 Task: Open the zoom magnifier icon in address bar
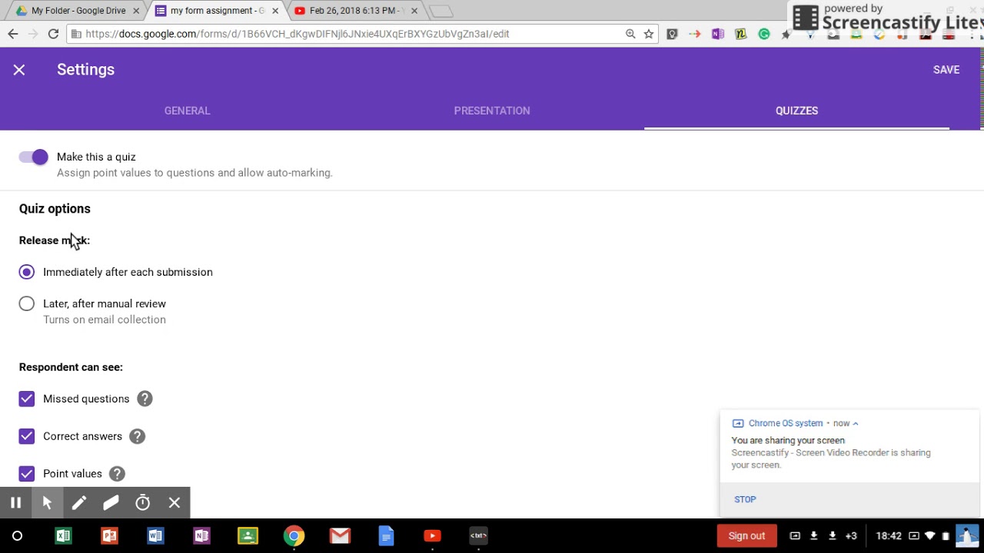click(x=630, y=34)
